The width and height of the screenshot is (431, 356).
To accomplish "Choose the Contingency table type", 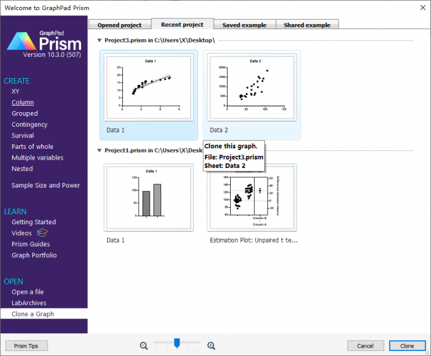I will 29,124.
